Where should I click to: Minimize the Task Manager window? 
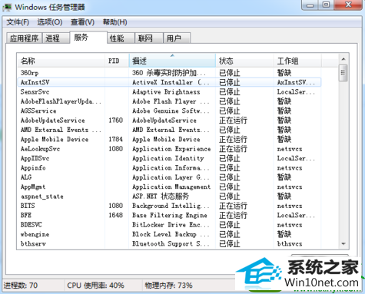point(310,5)
